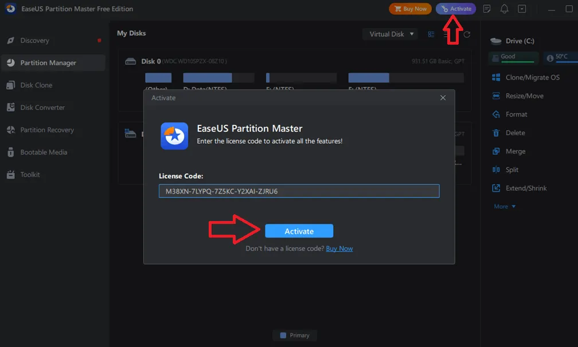Open the Discovery section

point(53,41)
